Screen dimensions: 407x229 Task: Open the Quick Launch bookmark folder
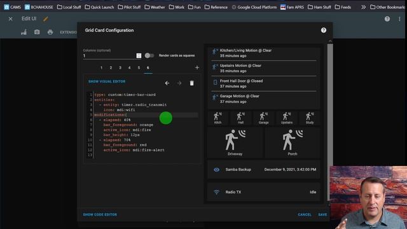99,7
